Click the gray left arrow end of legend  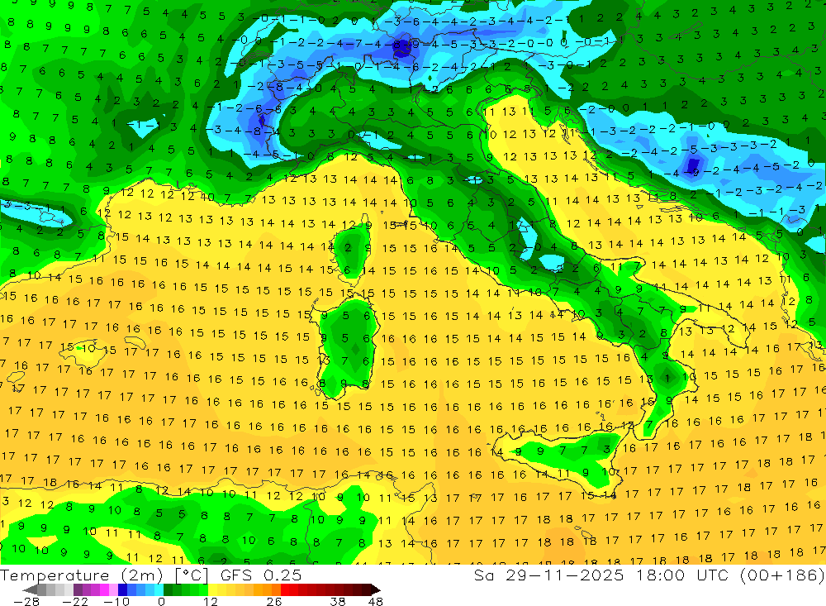pos(31,590)
